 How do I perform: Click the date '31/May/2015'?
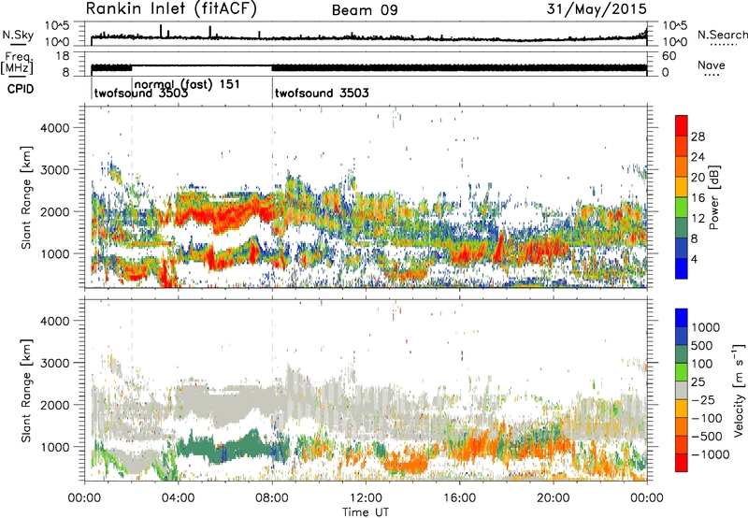[597, 8]
